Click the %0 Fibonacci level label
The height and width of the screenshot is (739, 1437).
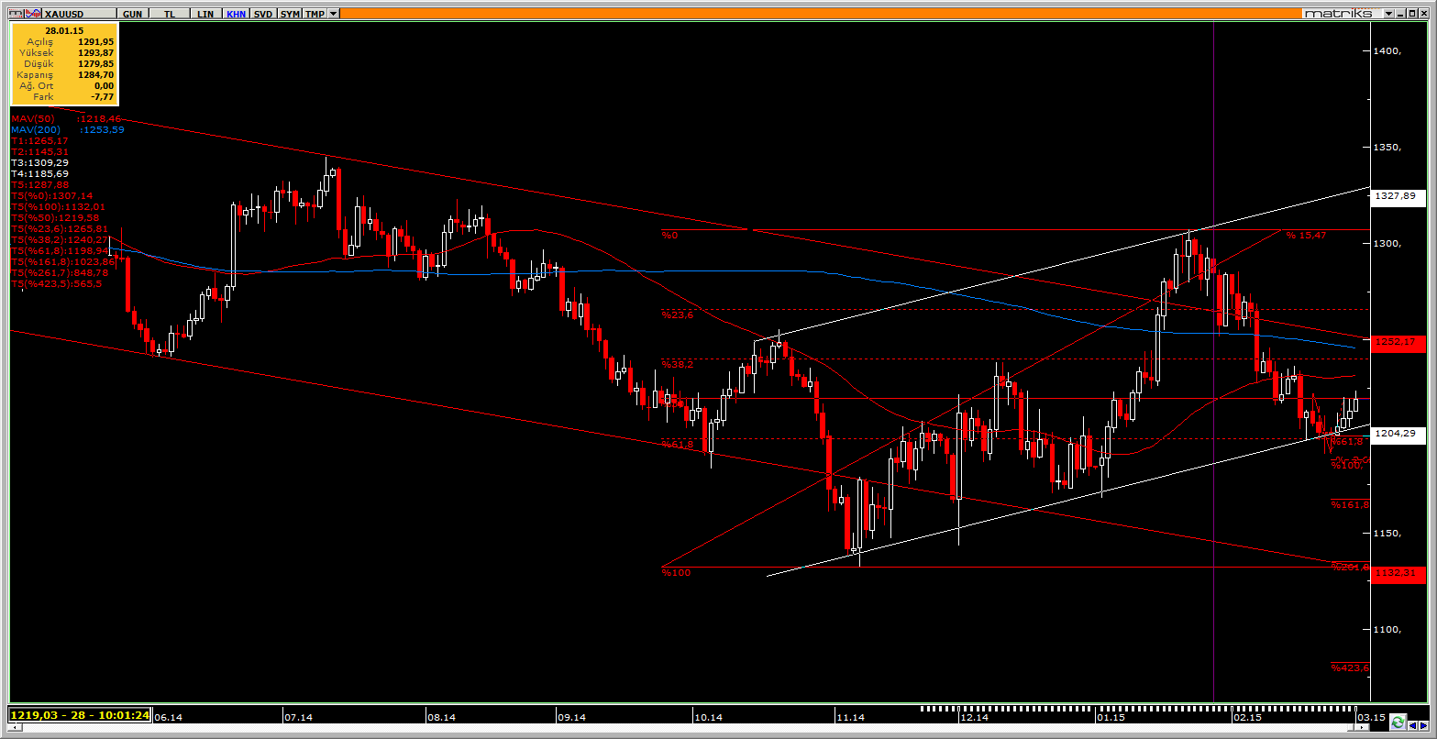[669, 236]
